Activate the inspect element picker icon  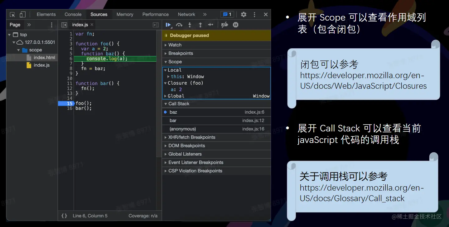12,15
